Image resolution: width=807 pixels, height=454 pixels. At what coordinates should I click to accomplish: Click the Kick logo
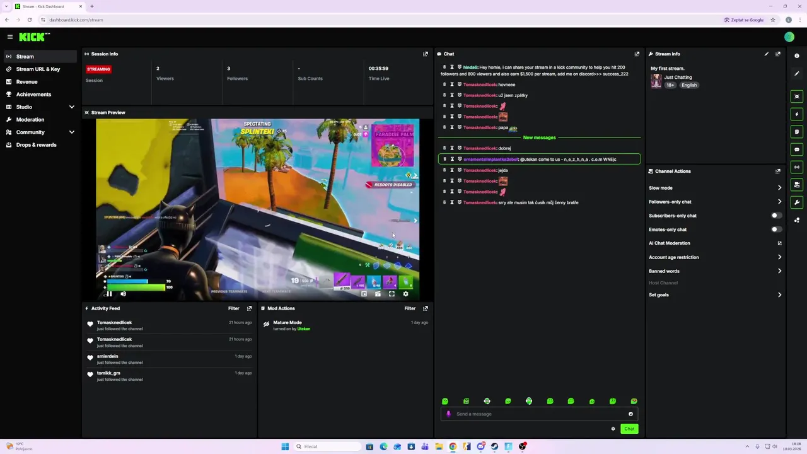[x=34, y=37]
